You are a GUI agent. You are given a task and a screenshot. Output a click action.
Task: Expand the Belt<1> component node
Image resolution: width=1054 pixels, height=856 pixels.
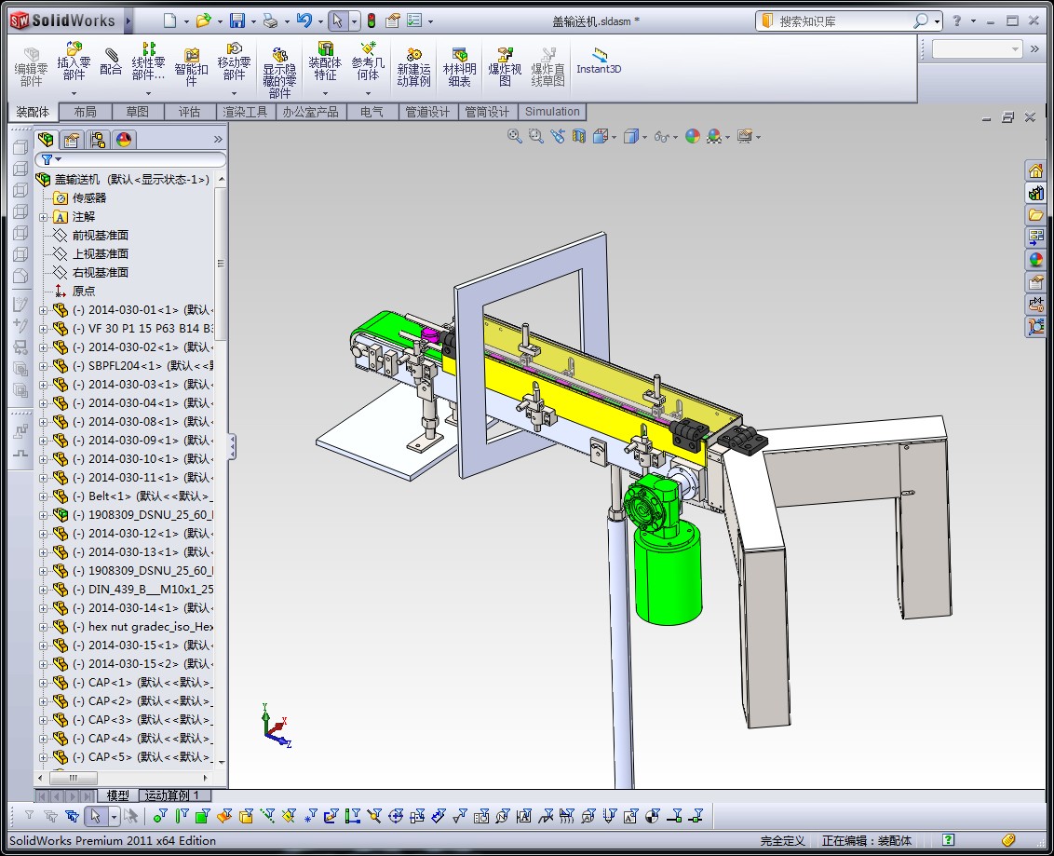pos(43,496)
